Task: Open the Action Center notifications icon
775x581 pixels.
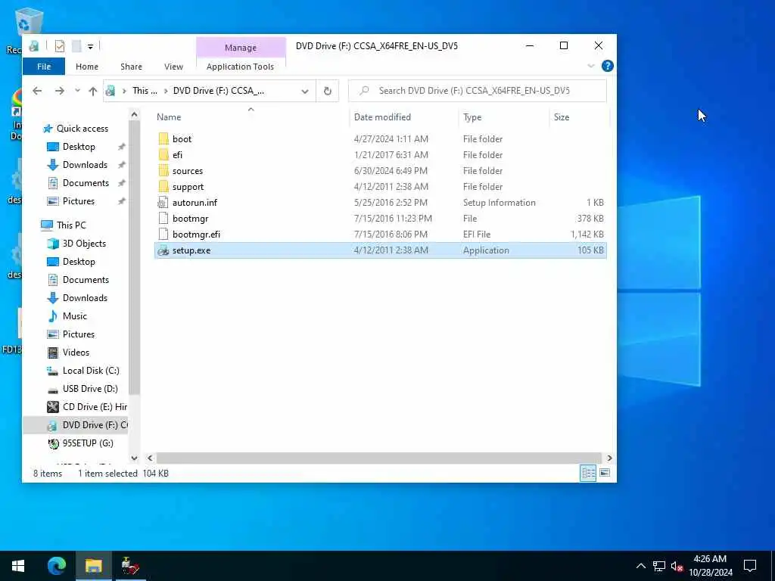Action: [x=750, y=566]
